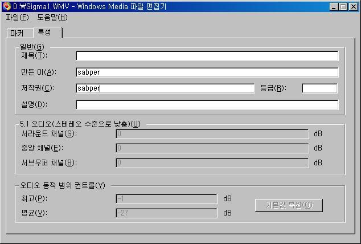The image size is (361, 244).
Task: Open the 파일(F) menu
Action: coord(17,18)
